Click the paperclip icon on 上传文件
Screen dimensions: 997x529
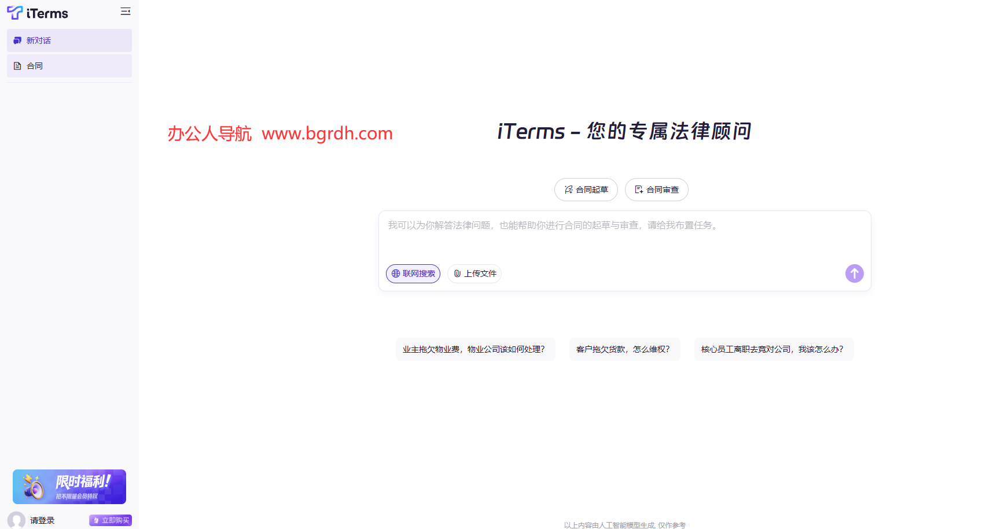458,273
